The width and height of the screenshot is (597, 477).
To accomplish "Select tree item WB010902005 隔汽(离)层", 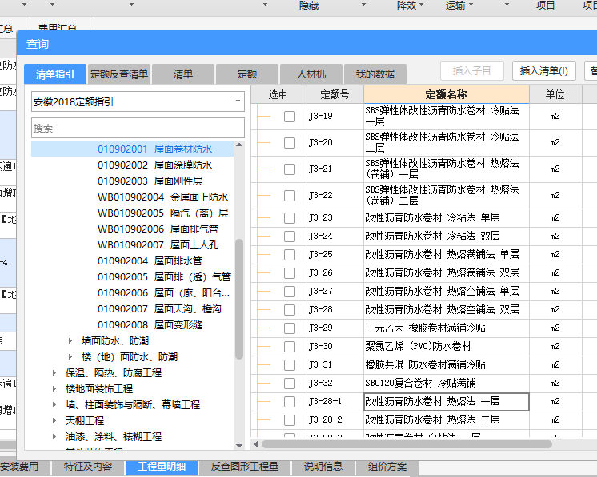I will point(162,213).
